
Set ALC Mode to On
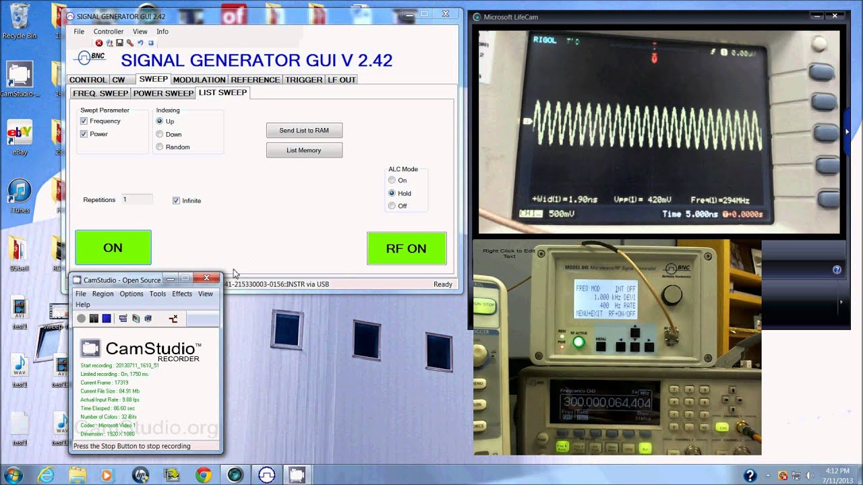click(x=392, y=181)
